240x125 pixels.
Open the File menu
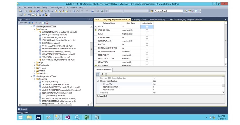point(19,7)
